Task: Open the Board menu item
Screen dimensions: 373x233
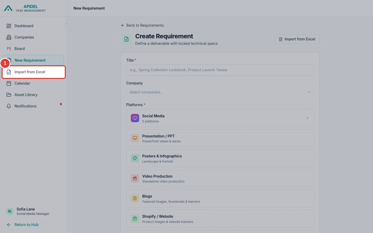Action: pos(33,49)
